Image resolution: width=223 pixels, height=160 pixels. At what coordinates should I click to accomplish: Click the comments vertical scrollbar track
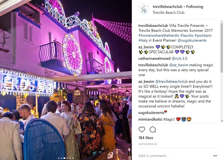click(222, 71)
